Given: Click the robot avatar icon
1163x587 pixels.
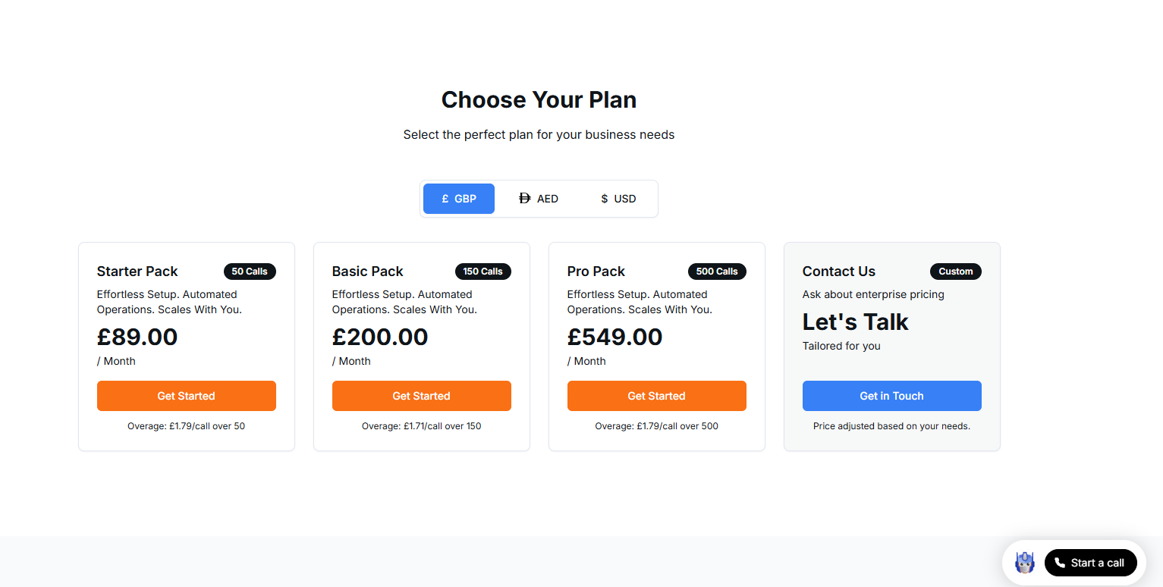Looking at the screenshot, I should pos(1025,563).
